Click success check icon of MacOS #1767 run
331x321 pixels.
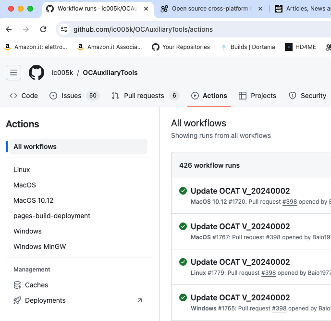183,226
